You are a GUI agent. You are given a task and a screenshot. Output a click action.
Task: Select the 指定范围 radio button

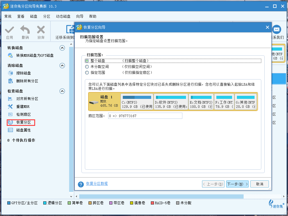click(x=87, y=73)
